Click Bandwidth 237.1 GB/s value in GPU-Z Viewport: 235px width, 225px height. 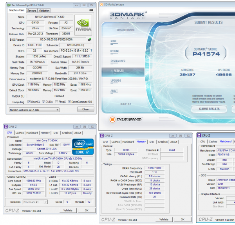tap(80, 73)
